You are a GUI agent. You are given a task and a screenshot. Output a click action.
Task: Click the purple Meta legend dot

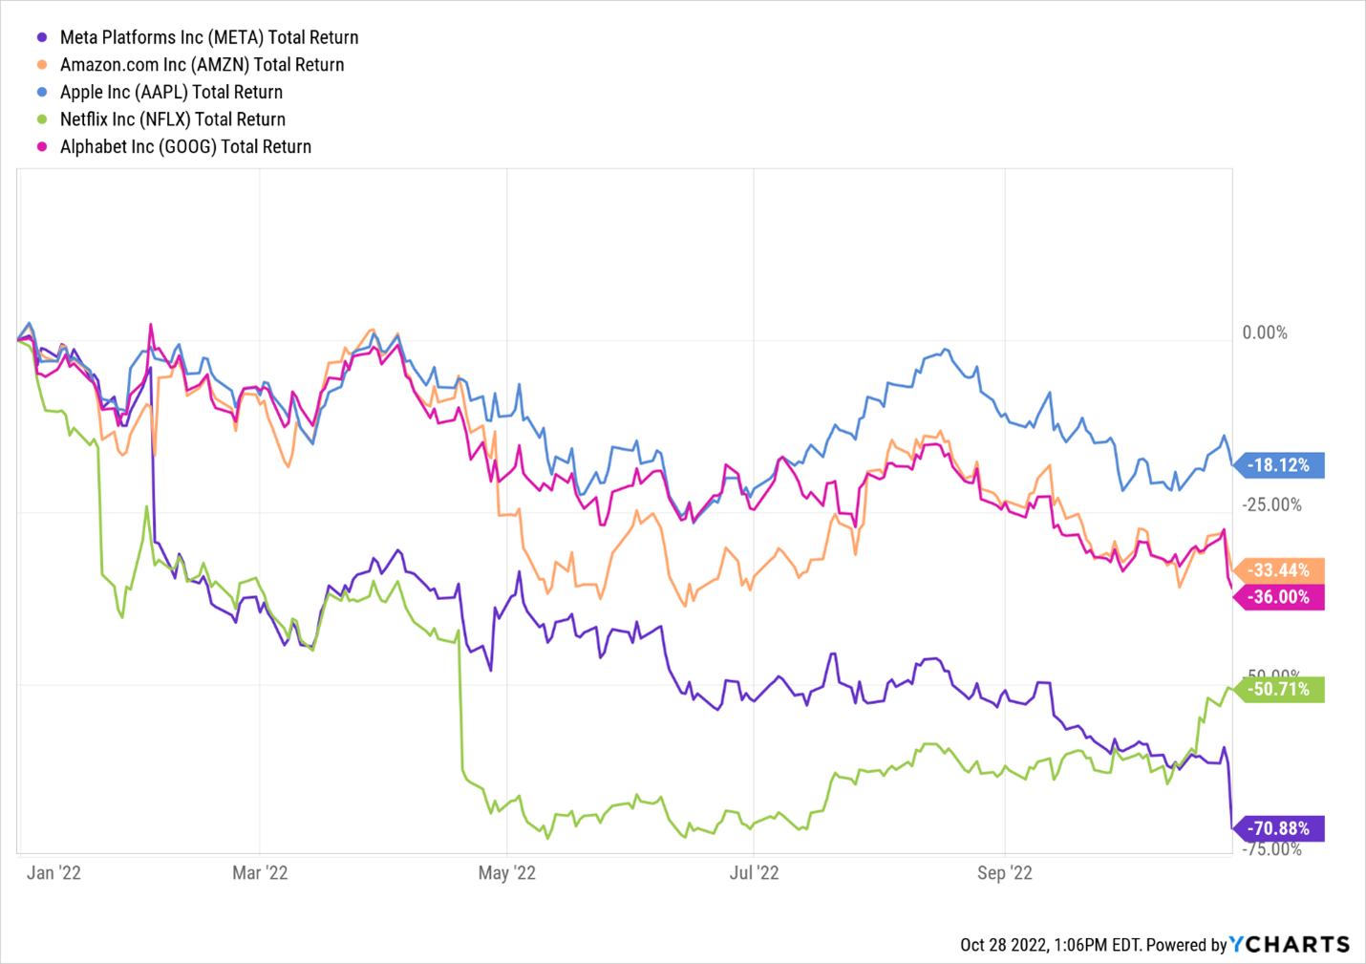41,37
